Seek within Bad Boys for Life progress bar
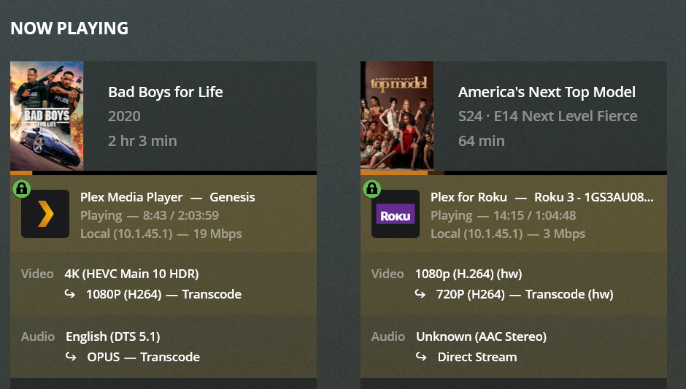This screenshot has width=686, height=389. coord(163,173)
